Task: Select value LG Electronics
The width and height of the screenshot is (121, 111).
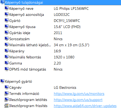Action: tap(65, 87)
